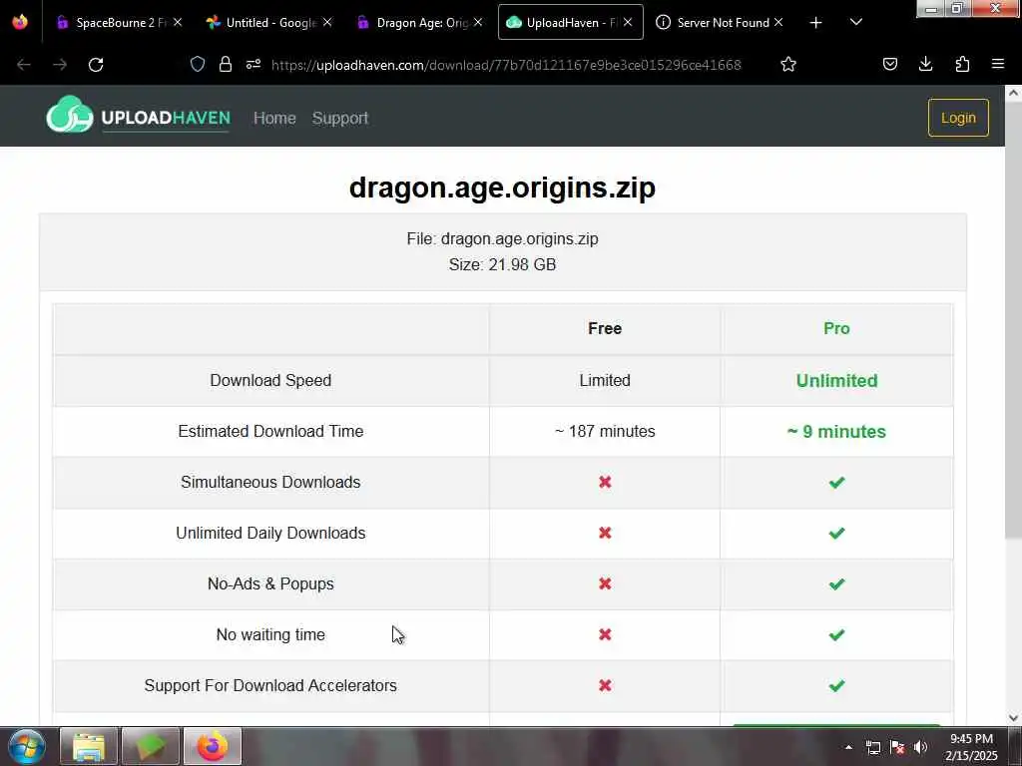This screenshot has width=1022, height=766.
Task: Go to the Home page link
Action: [274, 118]
